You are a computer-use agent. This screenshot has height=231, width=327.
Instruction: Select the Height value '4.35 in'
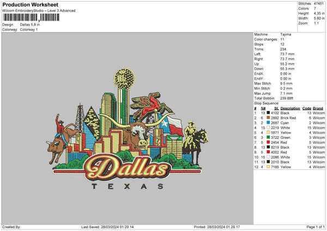coord(319,13)
